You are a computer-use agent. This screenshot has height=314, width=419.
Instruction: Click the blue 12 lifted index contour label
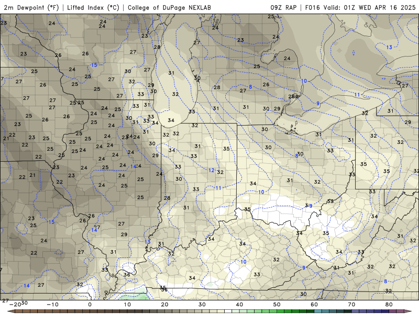pos(212,171)
